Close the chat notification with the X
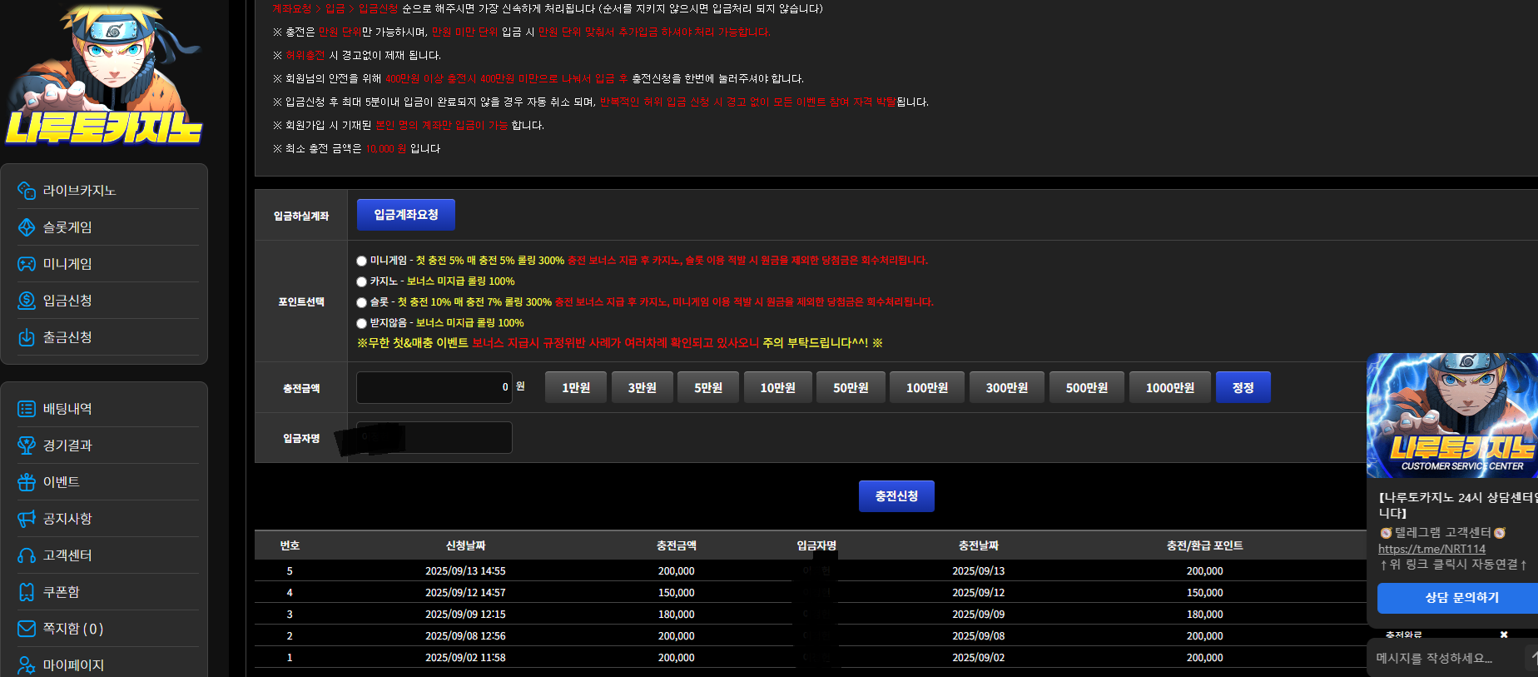The image size is (1538, 677). click(1504, 635)
